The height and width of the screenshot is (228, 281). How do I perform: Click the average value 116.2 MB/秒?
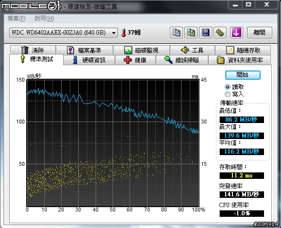(x=242, y=152)
